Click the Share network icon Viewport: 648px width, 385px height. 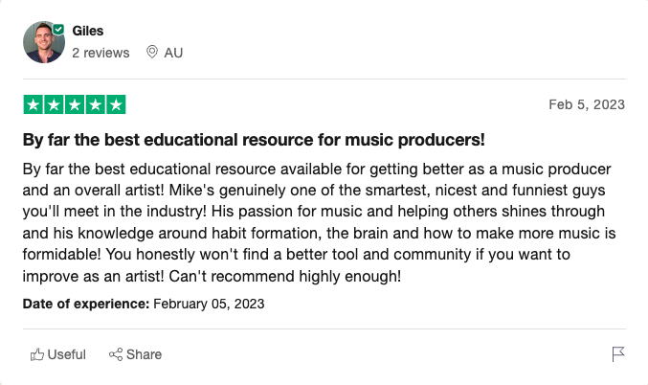pos(116,354)
